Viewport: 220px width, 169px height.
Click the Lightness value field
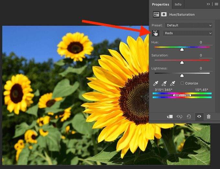pos(206,68)
